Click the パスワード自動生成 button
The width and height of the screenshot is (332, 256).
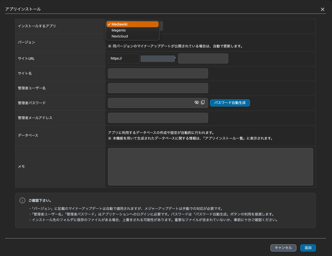[230, 103]
